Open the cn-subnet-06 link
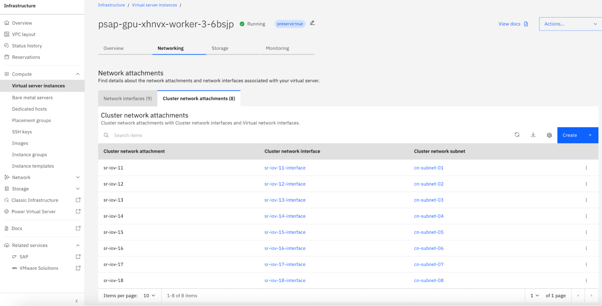Screen dimensions: 602x306 (x=429, y=248)
